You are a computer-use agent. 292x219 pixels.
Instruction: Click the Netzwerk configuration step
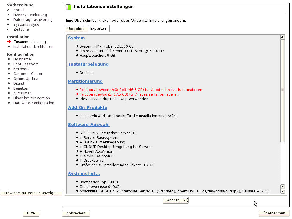click(21, 69)
